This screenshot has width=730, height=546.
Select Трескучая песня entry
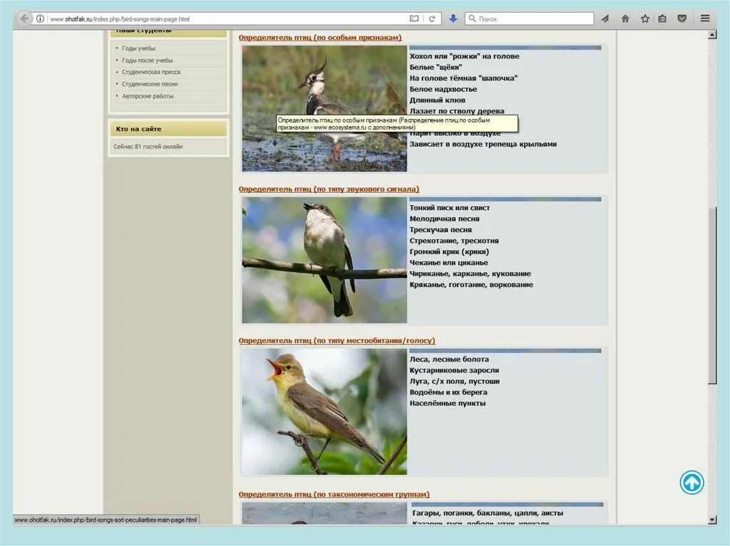441,230
